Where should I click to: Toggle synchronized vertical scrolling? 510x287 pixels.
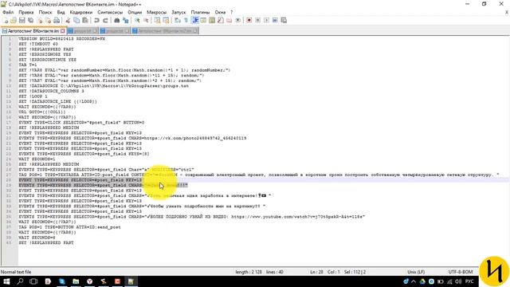(x=158, y=20)
